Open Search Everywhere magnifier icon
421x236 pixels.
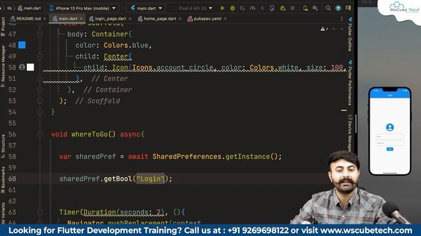pos(328,9)
